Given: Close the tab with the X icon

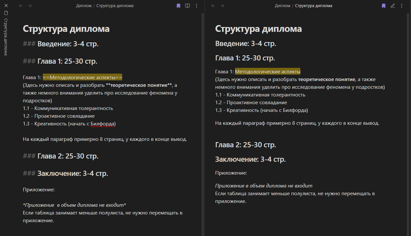Looking at the screenshot, I should [6, 5].
